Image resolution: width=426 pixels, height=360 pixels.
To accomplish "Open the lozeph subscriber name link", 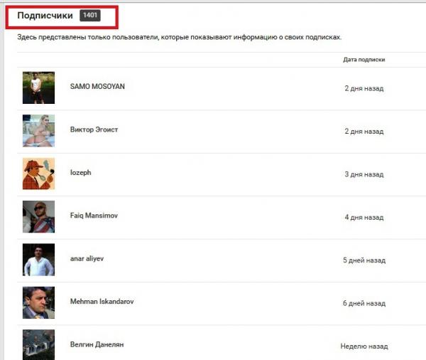I will [x=80, y=172].
